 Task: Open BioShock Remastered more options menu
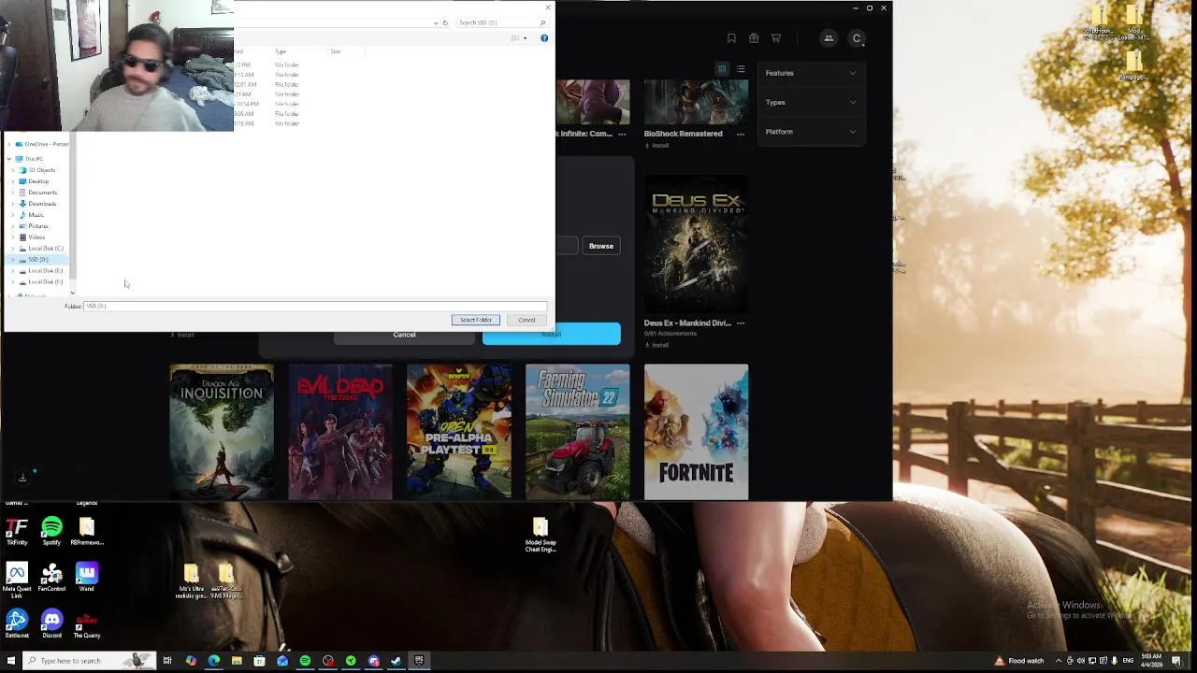coord(741,134)
